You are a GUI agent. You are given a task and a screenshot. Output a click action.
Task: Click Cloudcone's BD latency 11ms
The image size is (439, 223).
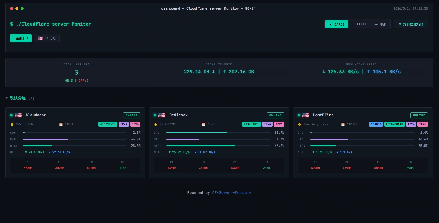(123, 168)
